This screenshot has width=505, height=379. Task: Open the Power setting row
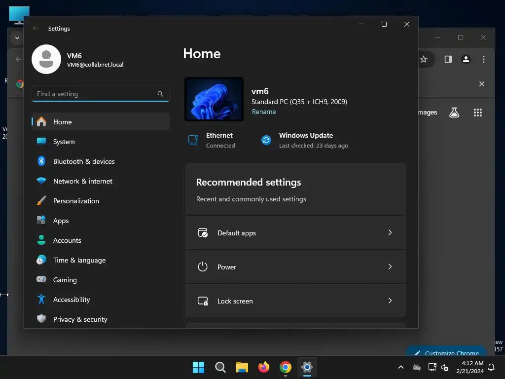coord(295,267)
